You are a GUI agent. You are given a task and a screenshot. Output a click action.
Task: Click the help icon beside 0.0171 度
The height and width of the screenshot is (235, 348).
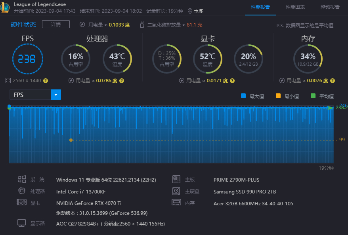pos(232,81)
